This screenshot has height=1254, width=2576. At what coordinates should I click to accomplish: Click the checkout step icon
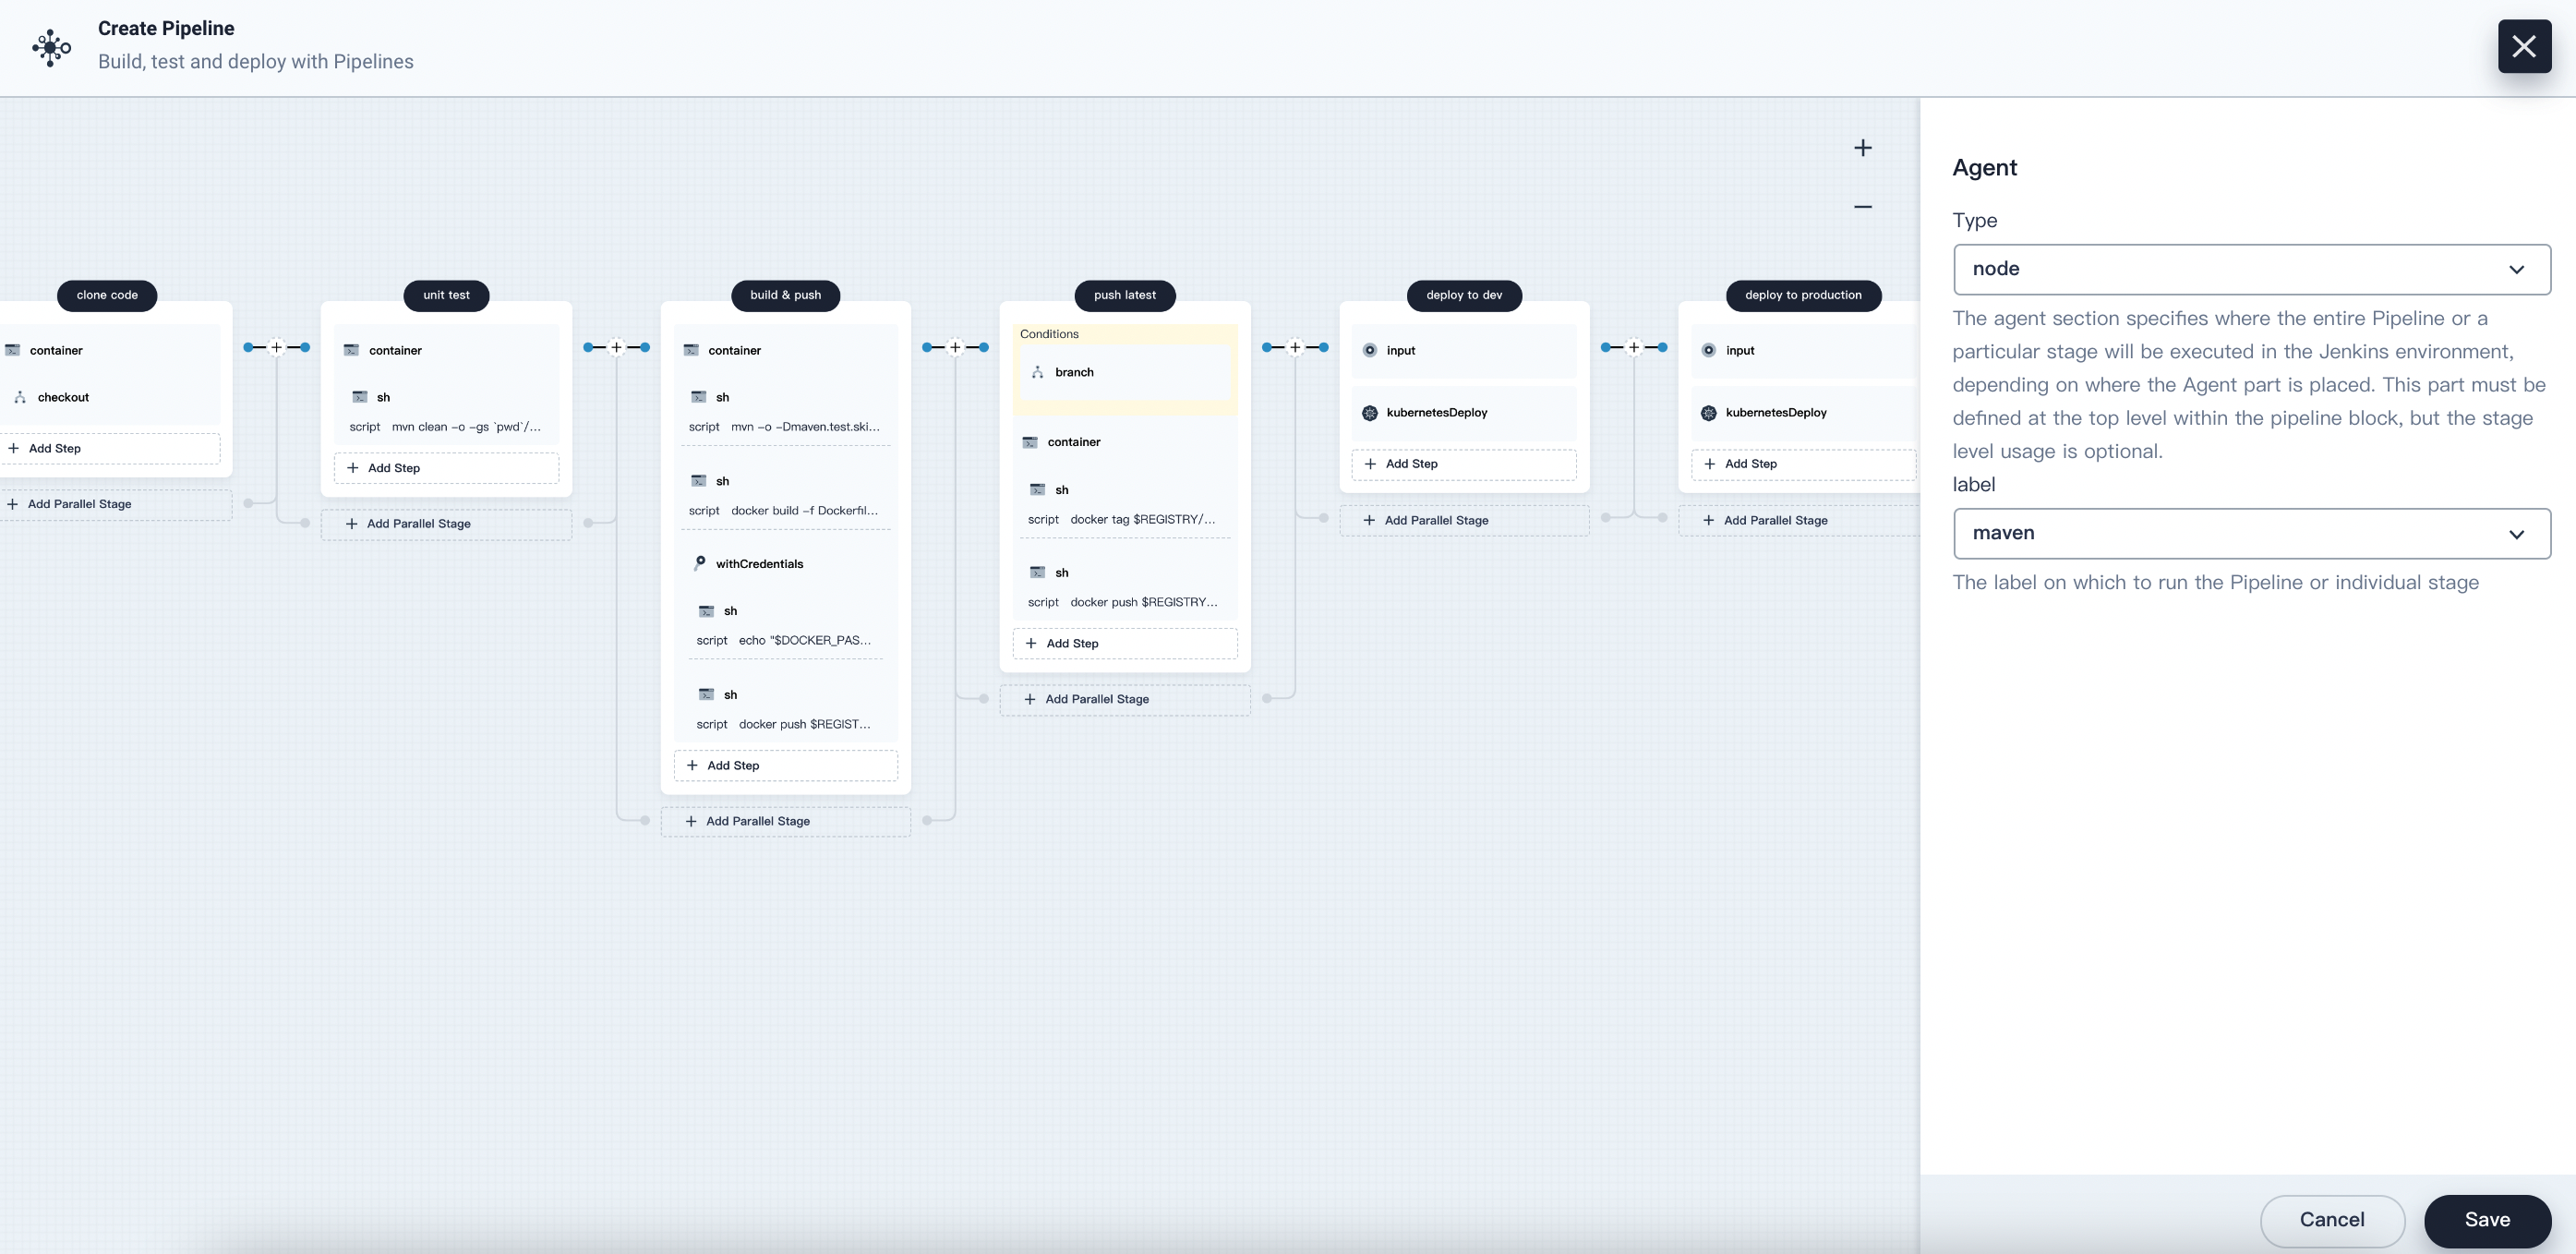[x=19, y=396]
